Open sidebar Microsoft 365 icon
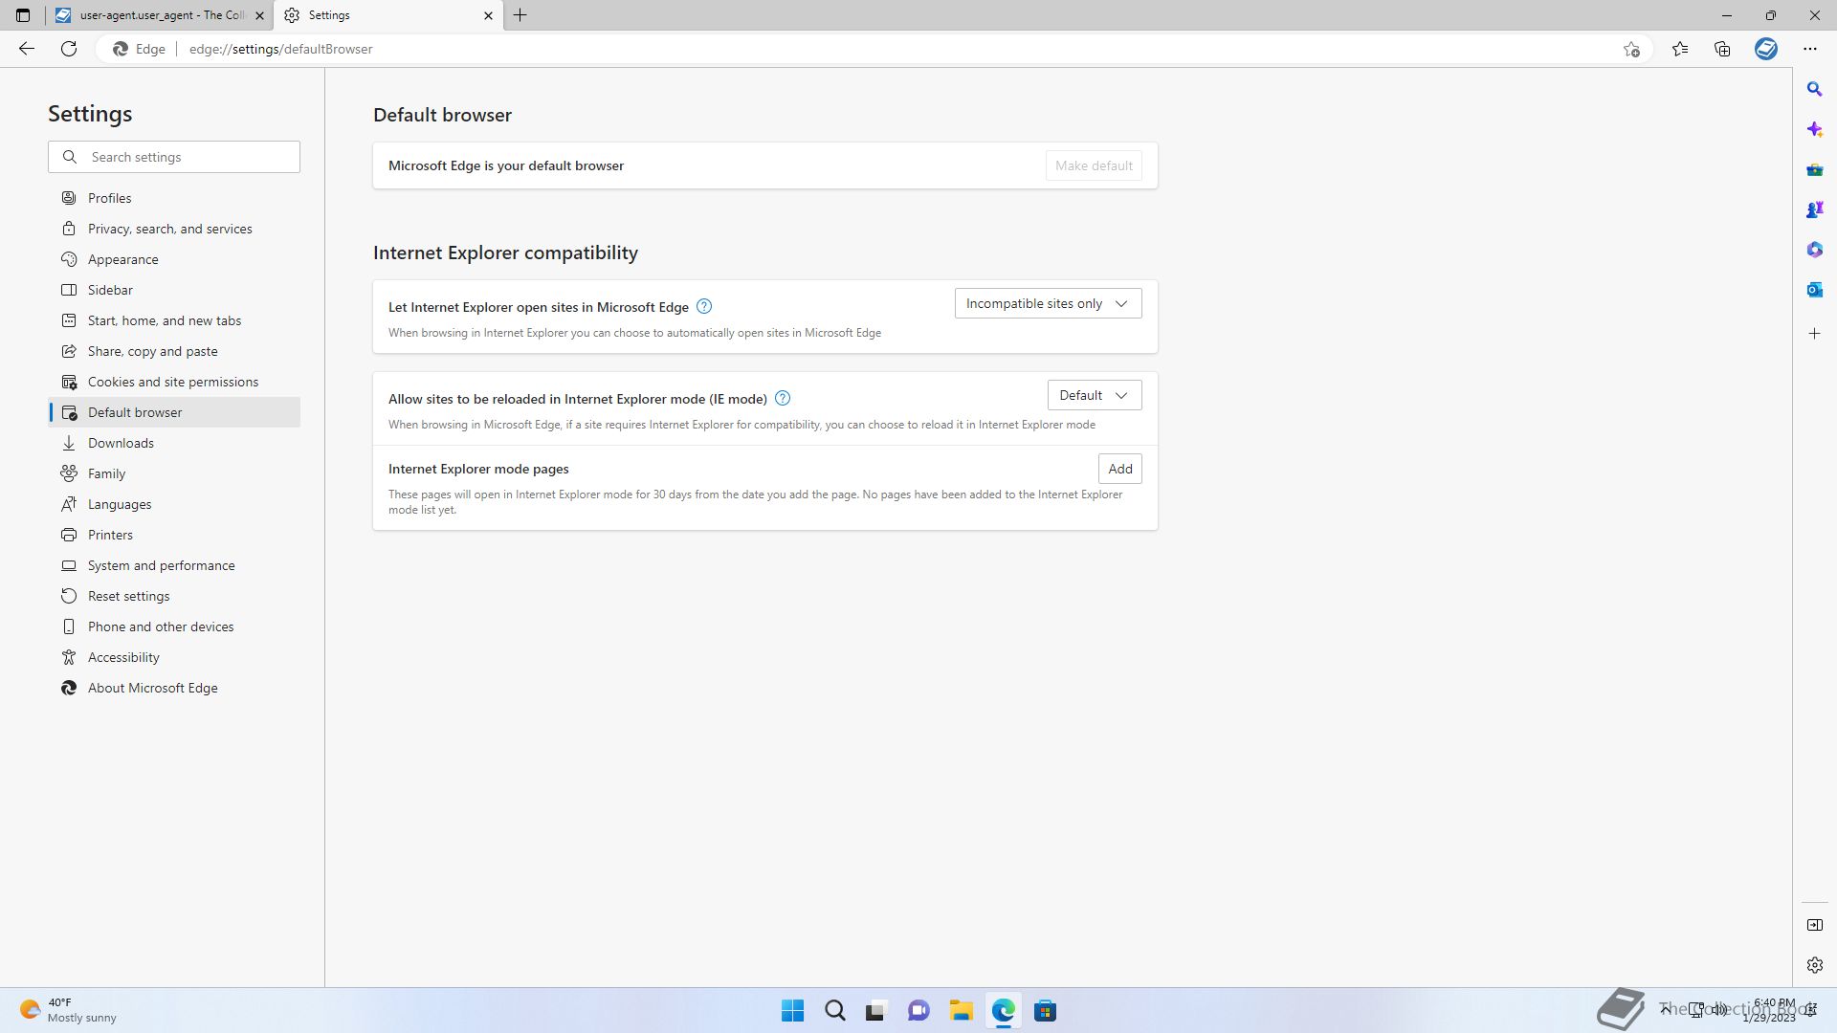This screenshot has width=1837, height=1033. click(1814, 250)
